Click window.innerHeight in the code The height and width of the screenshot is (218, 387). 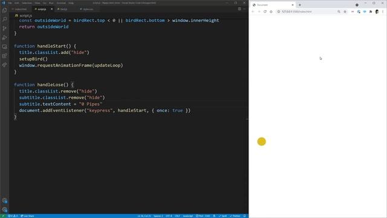pos(195,21)
